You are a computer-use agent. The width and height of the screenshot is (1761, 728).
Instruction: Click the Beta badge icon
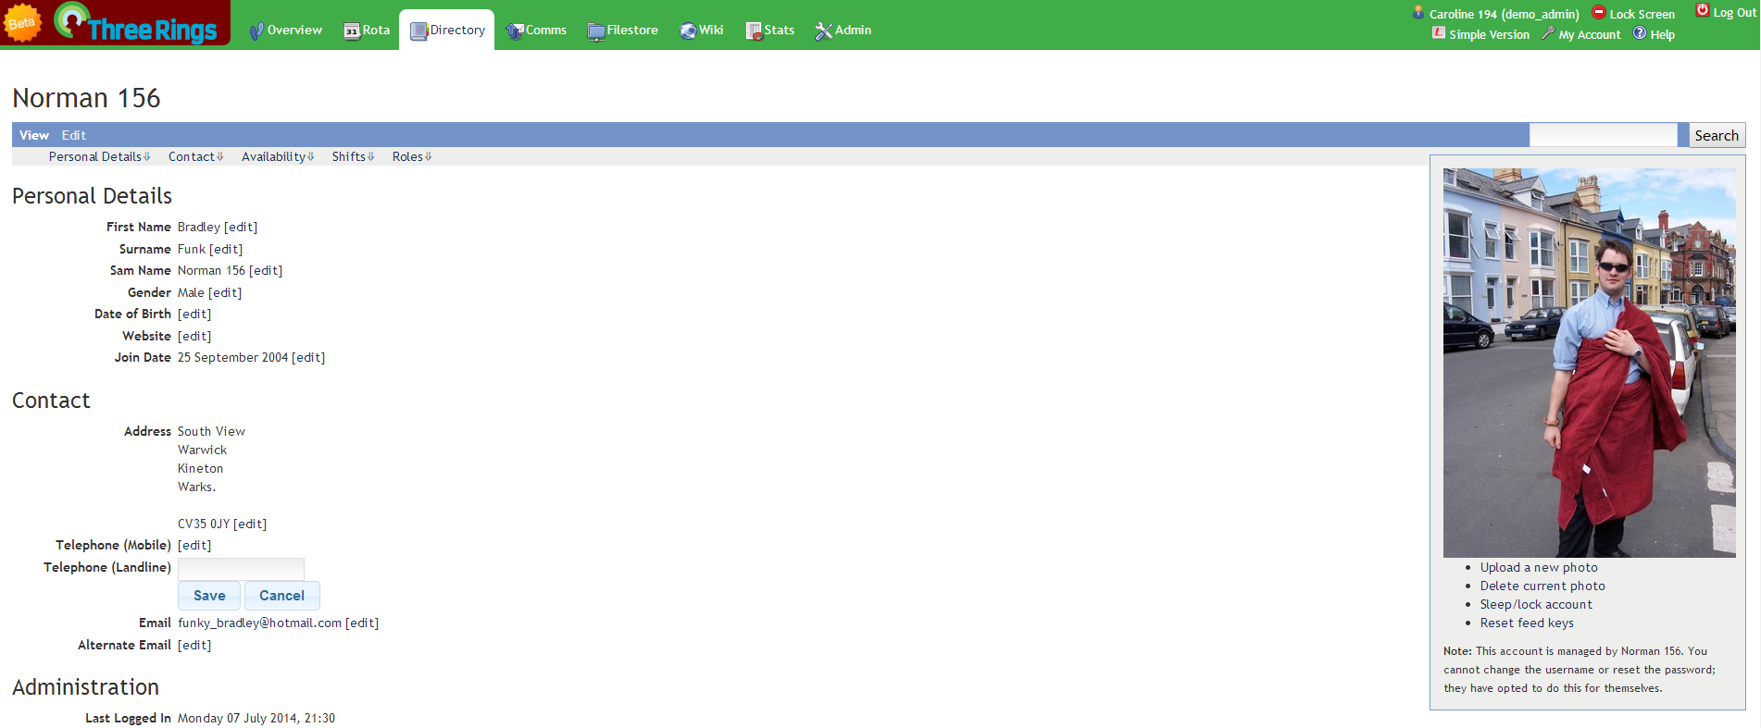(22, 23)
